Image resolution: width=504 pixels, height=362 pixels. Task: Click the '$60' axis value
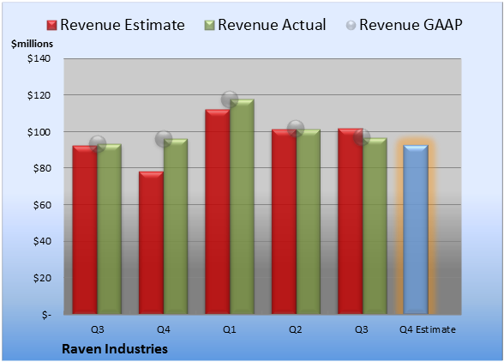[42, 205]
